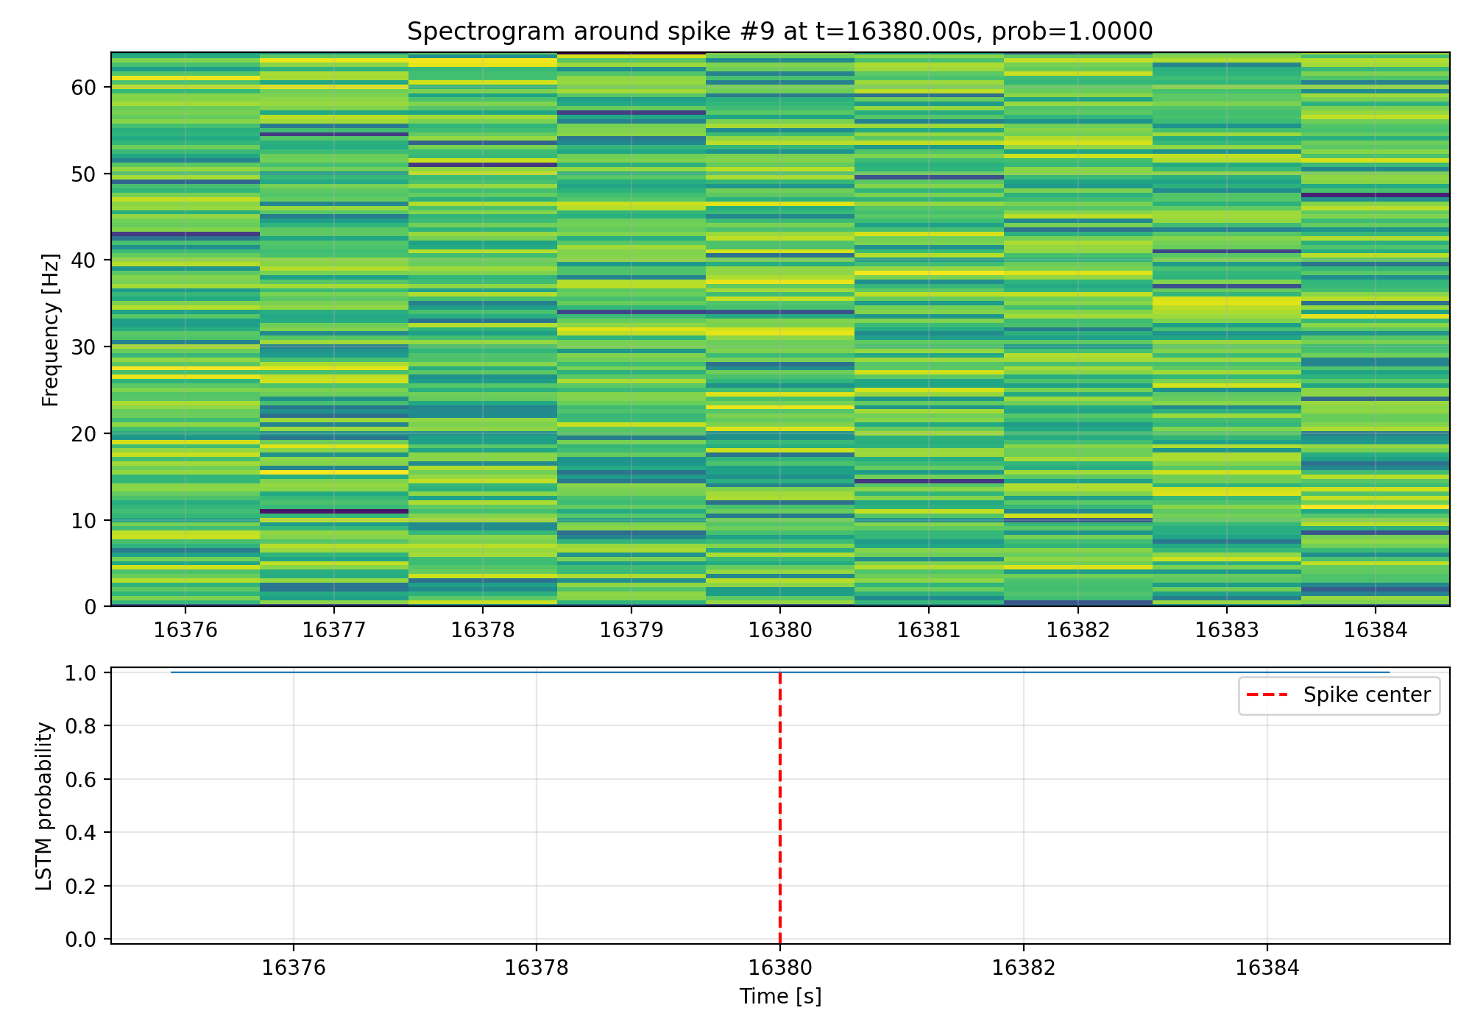Click the 0.0 tick on the probability axis

coord(79,940)
